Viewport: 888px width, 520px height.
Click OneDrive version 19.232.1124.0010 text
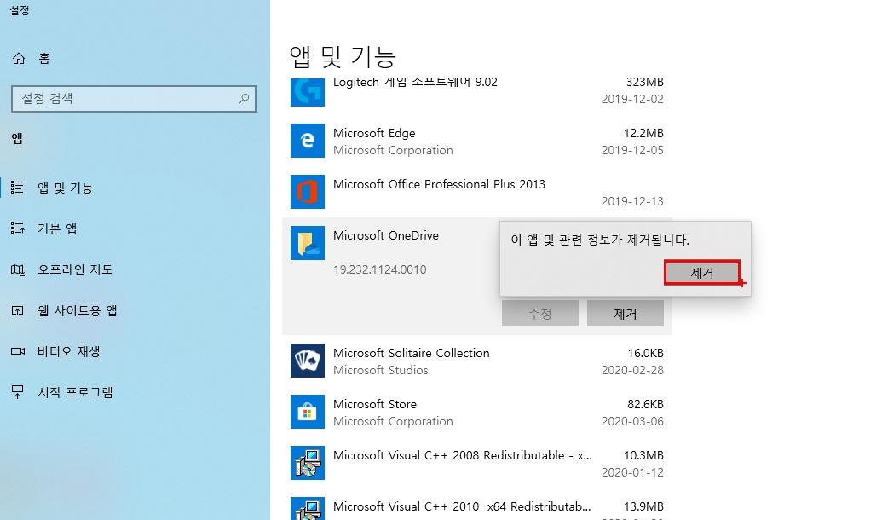click(x=379, y=269)
